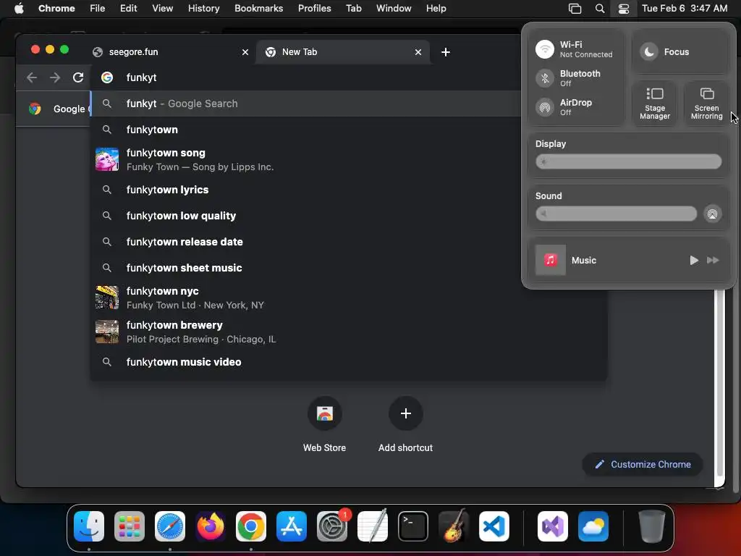Open a new tab with plus button
Image resolution: width=741 pixels, height=556 pixels.
tap(446, 52)
